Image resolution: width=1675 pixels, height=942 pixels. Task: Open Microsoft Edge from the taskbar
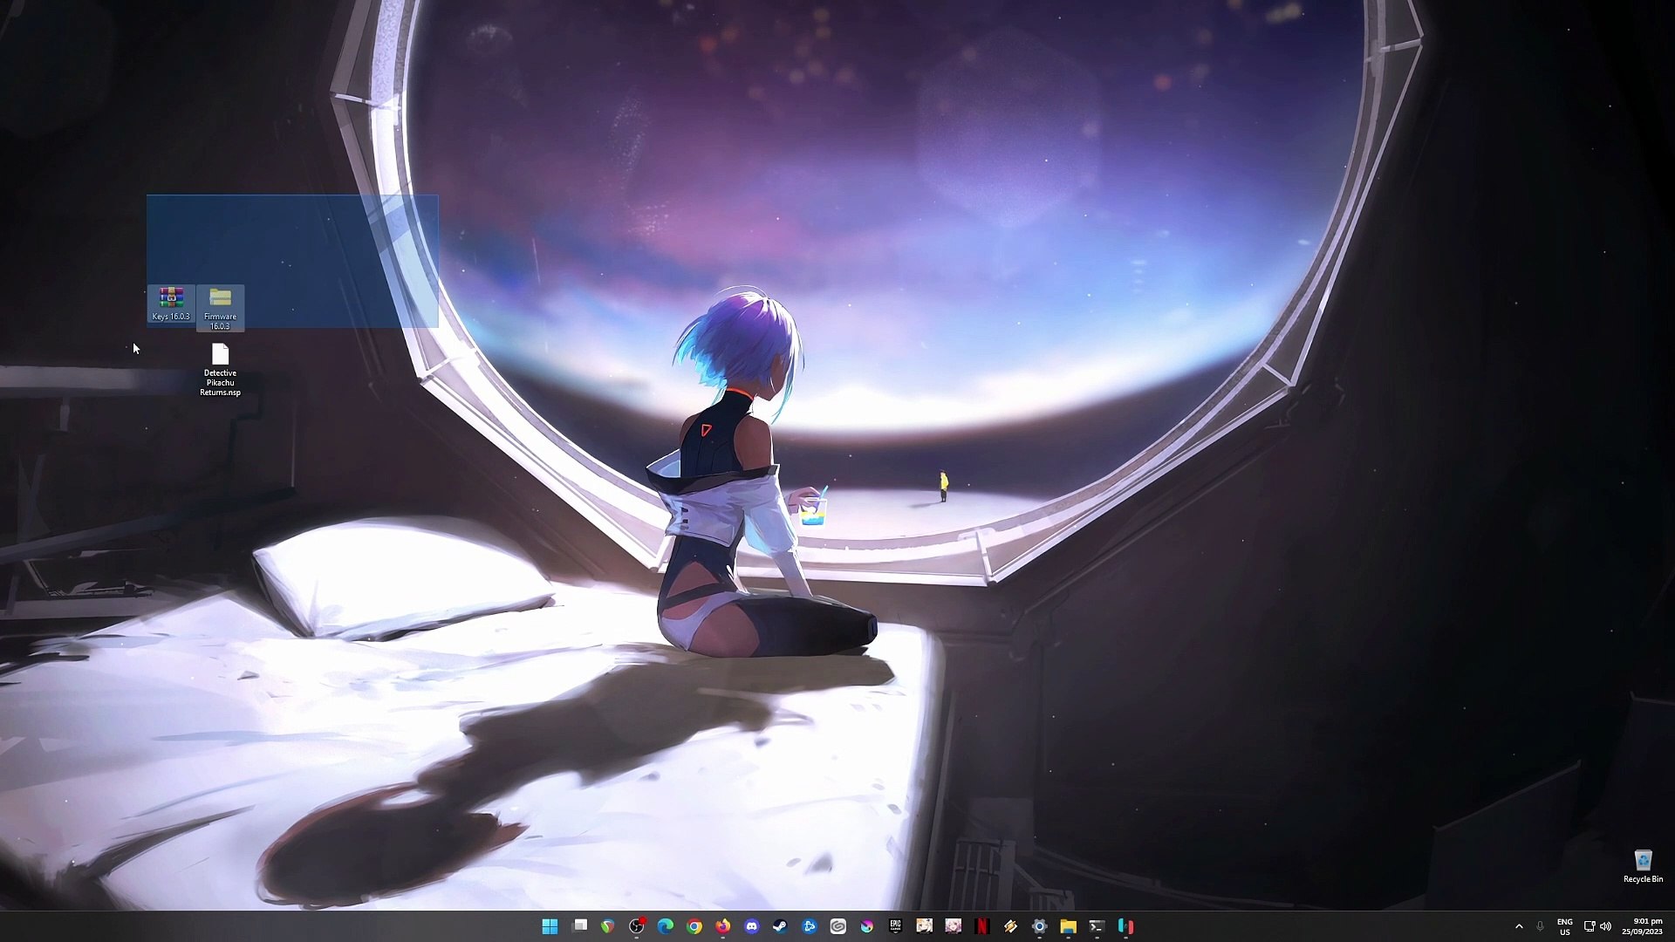[666, 926]
